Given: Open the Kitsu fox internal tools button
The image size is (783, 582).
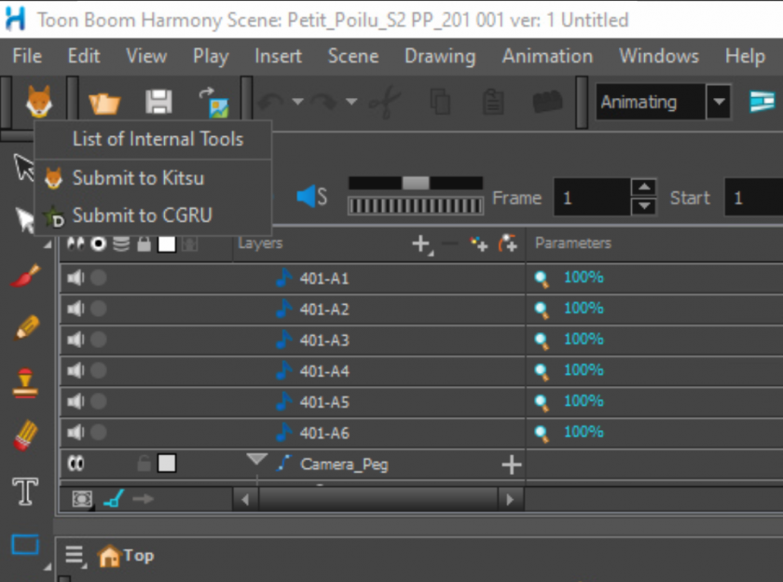Looking at the screenshot, I should coord(39,102).
